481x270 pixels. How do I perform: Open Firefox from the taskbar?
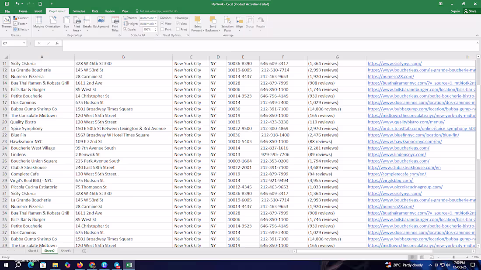(x=80, y=265)
